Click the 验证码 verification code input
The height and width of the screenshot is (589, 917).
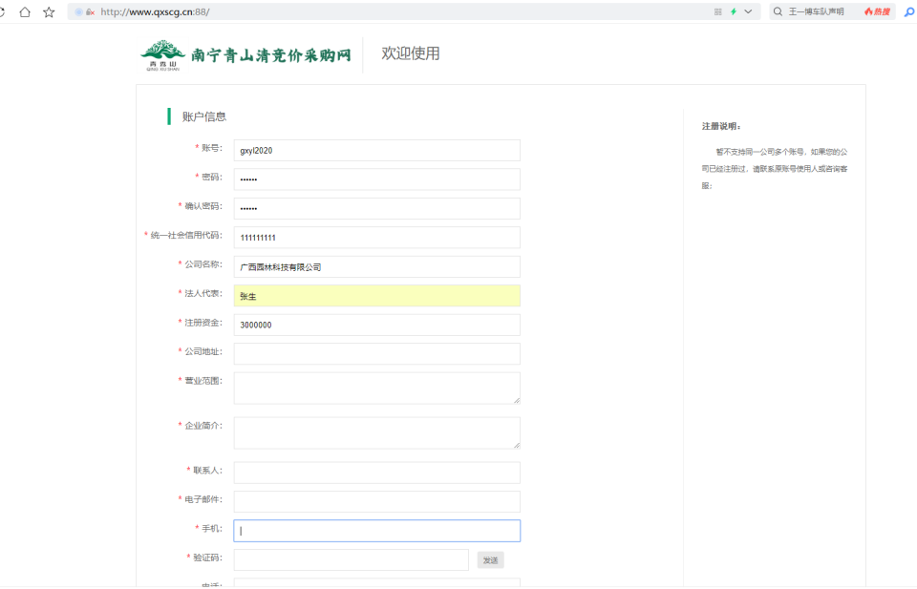[351, 559]
